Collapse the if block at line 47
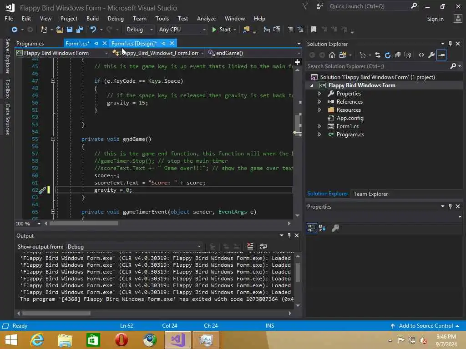 [x=53, y=81]
